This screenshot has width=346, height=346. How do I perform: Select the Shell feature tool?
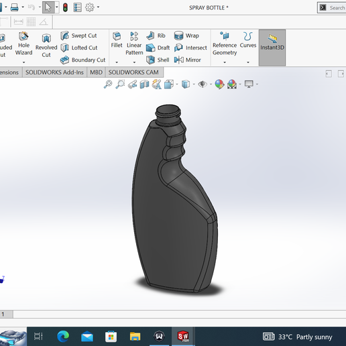(x=158, y=60)
